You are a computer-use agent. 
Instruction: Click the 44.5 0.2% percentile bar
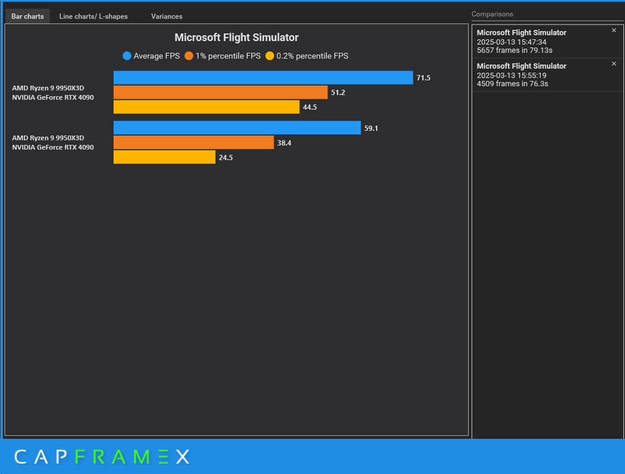pos(207,107)
